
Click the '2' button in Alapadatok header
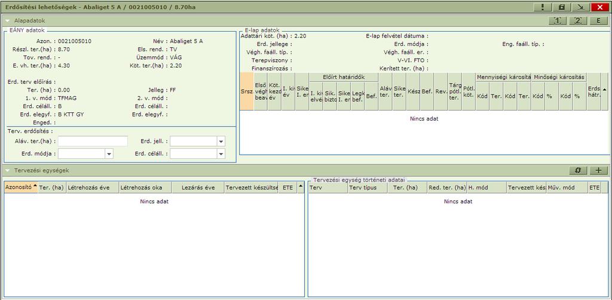(578, 21)
